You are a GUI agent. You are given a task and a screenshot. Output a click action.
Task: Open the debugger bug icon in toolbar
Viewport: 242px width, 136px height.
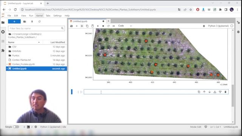[x=204, y=26]
